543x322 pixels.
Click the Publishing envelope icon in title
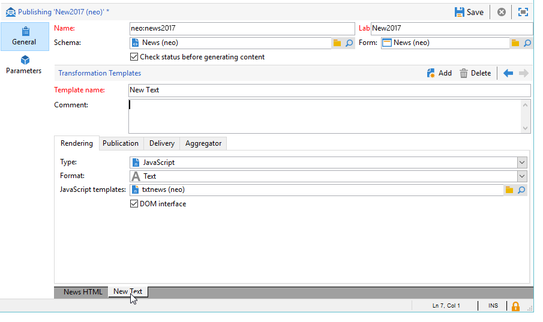11,12
